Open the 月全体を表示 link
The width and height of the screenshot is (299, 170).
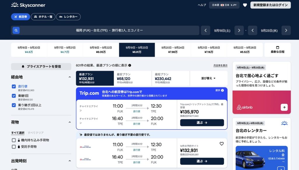[x=220, y=65]
